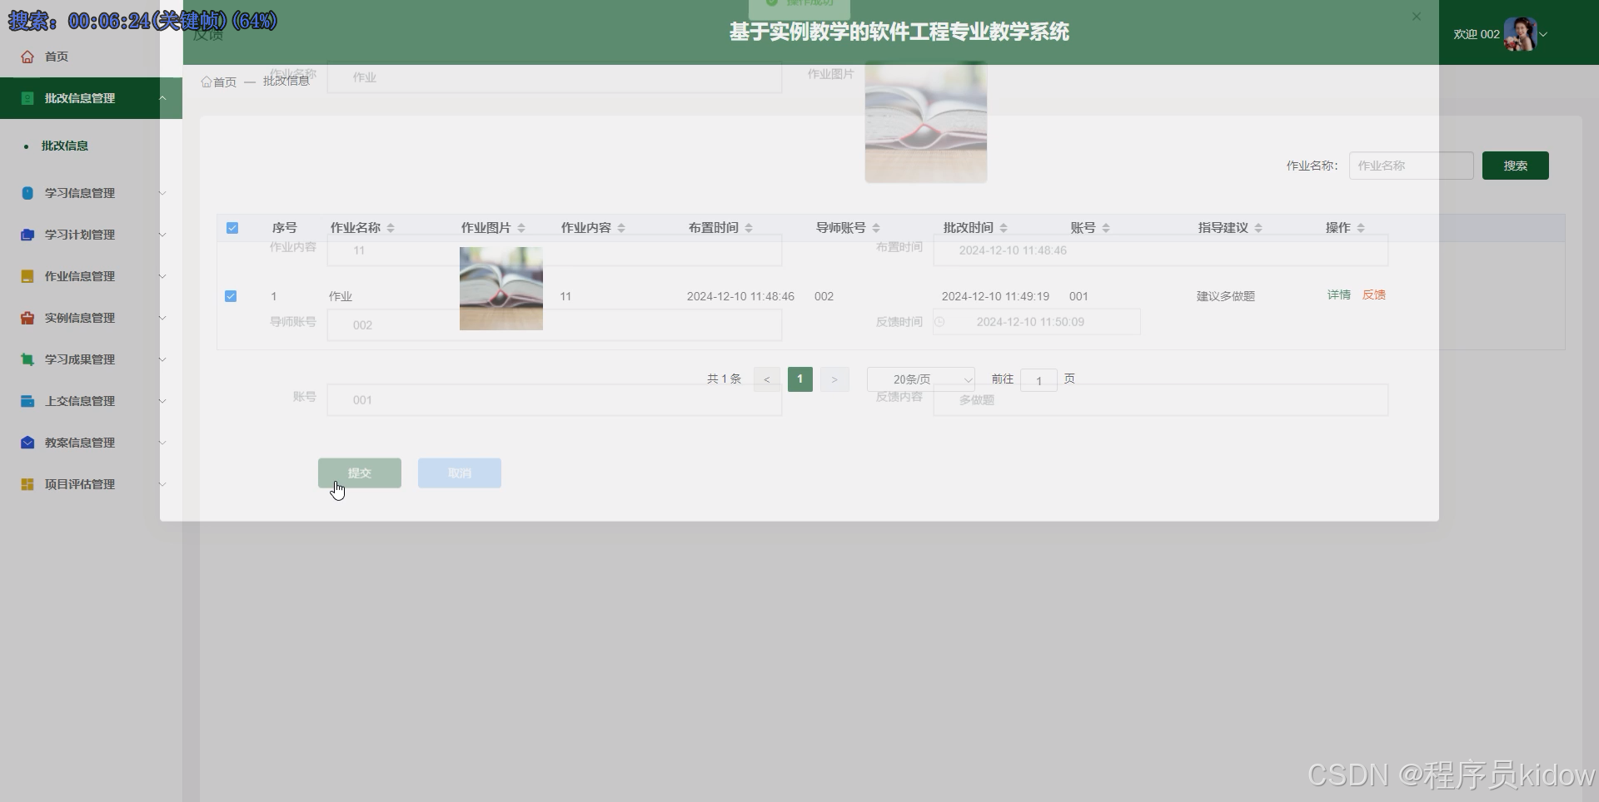Image resolution: width=1599 pixels, height=802 pixels.
Task: Click the 共 1 条 total count text
Action: [724, 379]
